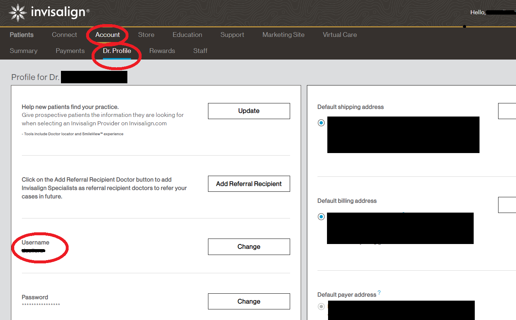The height and width of the screenshot is (320, 516).
Task: Open the Patients menu
Action: click(22, 35)
